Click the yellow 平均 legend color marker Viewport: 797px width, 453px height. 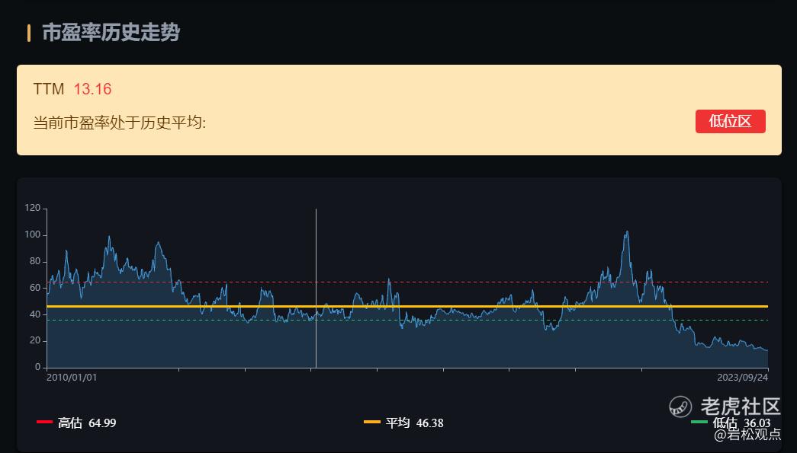(372, 422)
